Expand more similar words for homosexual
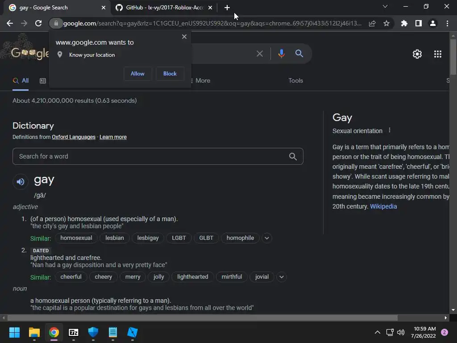The height and width of the screenshot is (343, 457). coord(267,238)
